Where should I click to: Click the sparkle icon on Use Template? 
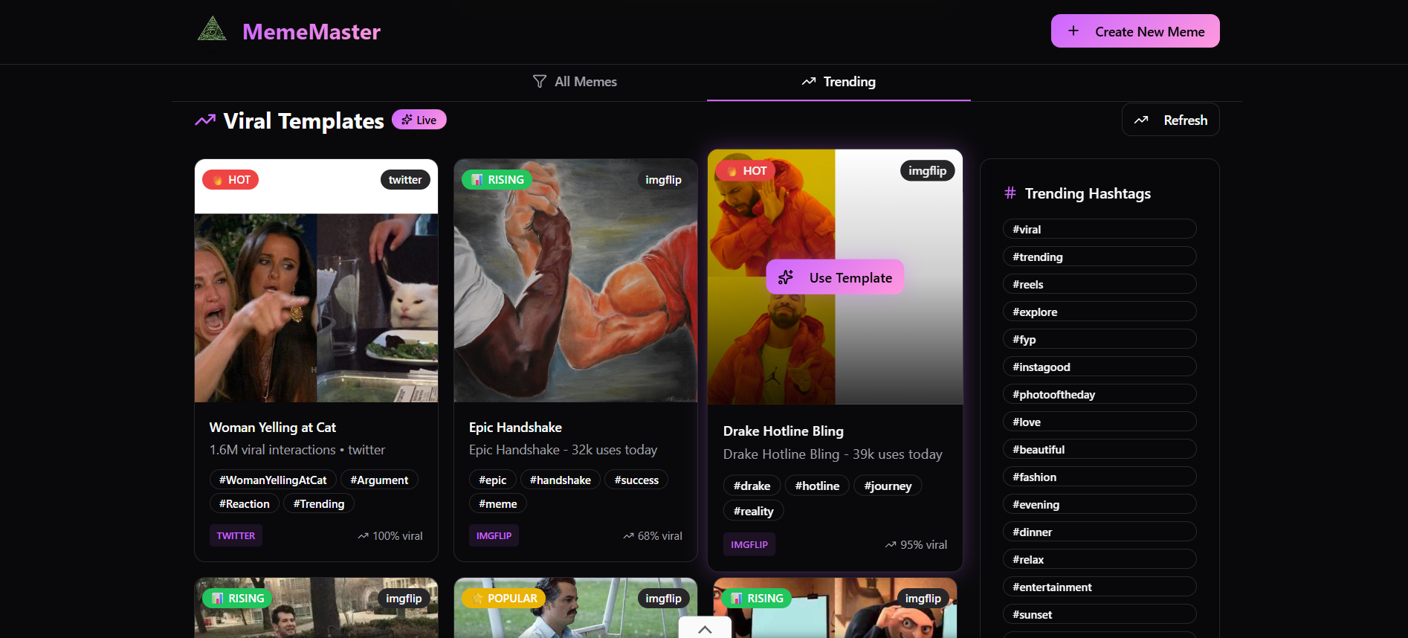coord(786,277)
